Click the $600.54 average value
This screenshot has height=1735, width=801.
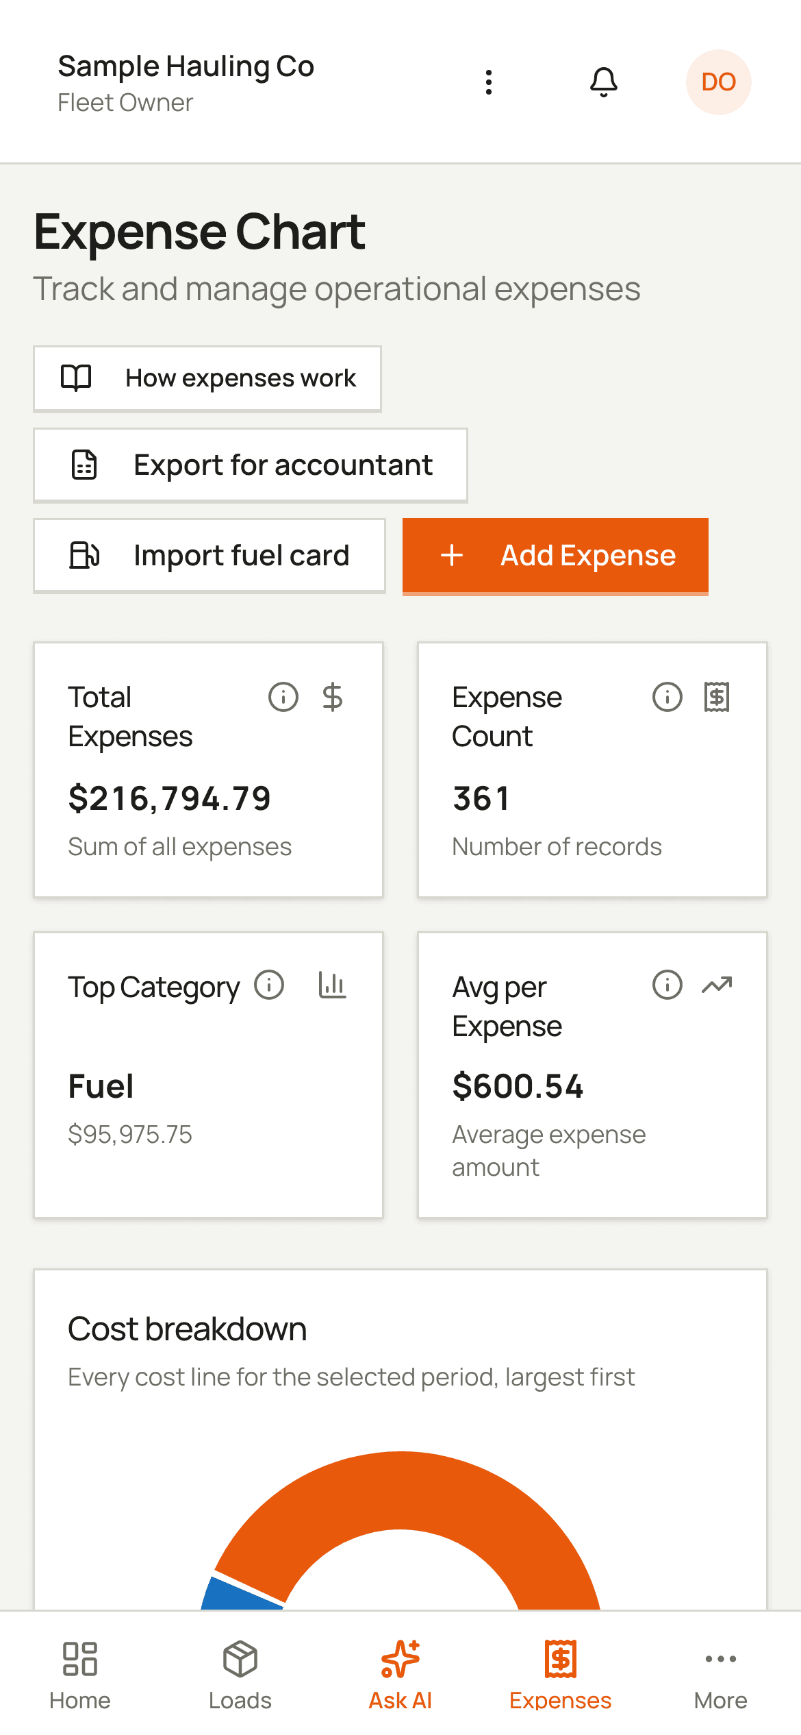tap(518, 1087)
